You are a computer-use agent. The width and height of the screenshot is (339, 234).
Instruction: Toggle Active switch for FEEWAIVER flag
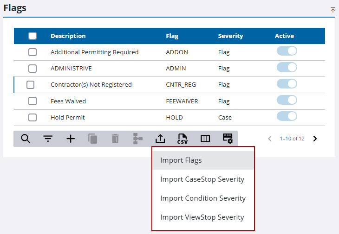[x=287, y=100]
